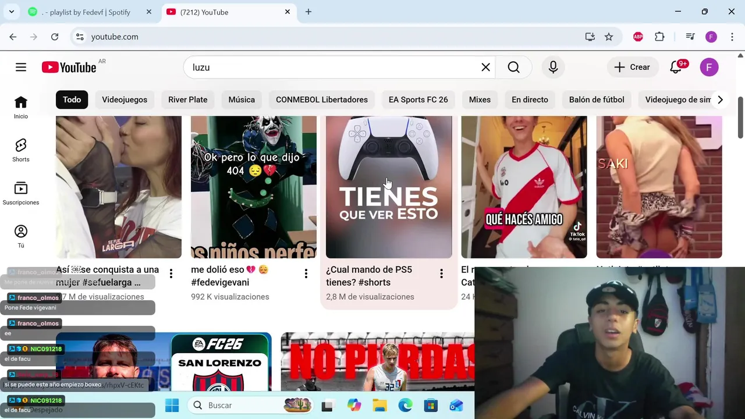Filter by Mixes chip
This screenshot has height=419, width=745.
pyautogui.click(x=480, y=100)
